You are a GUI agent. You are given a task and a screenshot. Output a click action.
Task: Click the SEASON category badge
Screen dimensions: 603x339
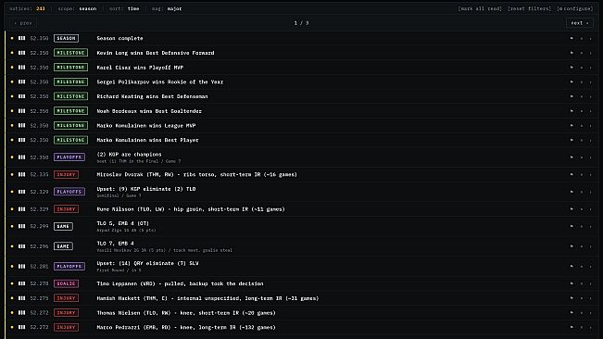(x=66, y=38)
